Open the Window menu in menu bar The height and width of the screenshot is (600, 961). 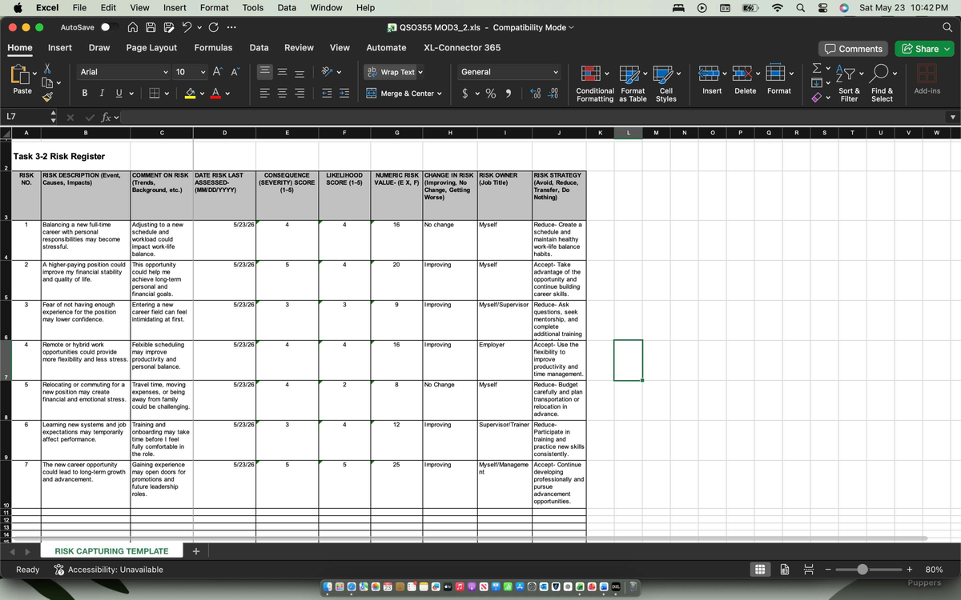pyautogui.click(x=327, y=7)
